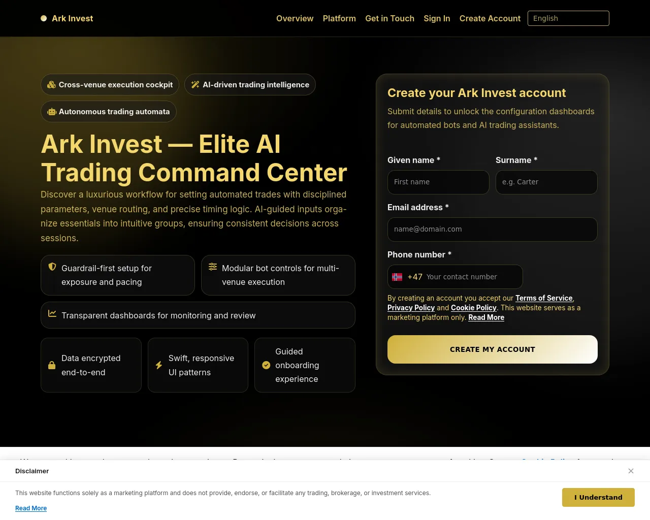This screenshot has width=650, height=520.
Task: Click the I Understand button
Action: click(598, 497)
